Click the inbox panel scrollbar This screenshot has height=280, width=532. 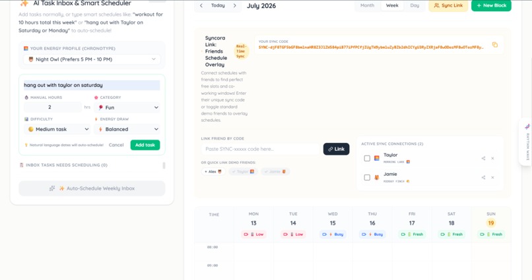[x=164, y=165]
